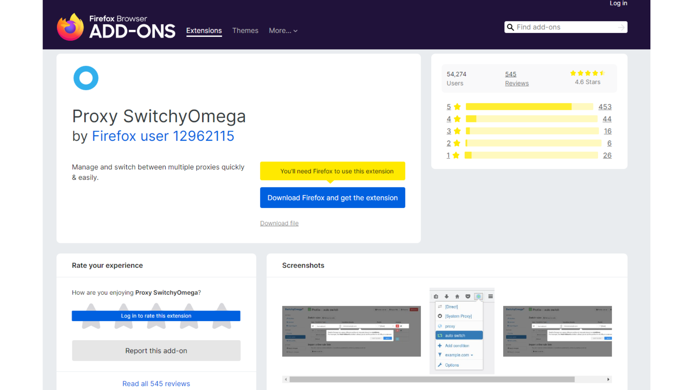Switch to the Themes tab
Viewport: 693px width, 390px height.
(x=245, y=31)
